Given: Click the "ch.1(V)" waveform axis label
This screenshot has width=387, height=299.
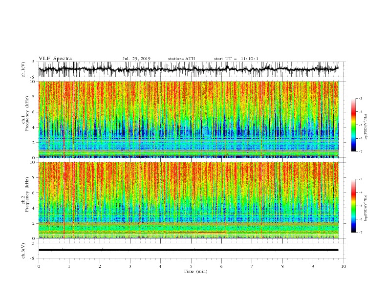Looking at the screenshot, I should click(23, 69).
